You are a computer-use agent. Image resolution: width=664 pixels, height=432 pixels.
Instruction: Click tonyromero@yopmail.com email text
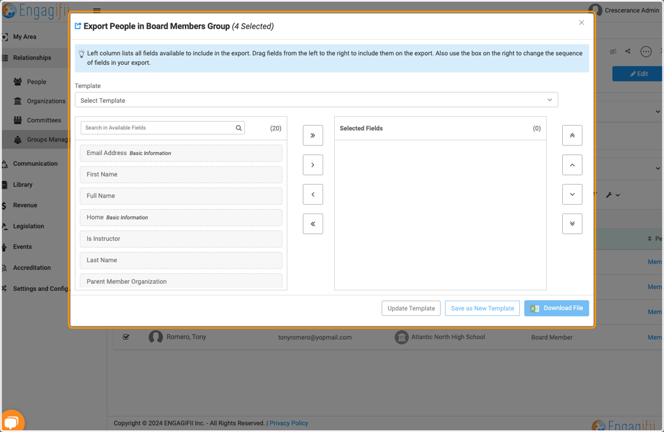[x=315, y=337]
